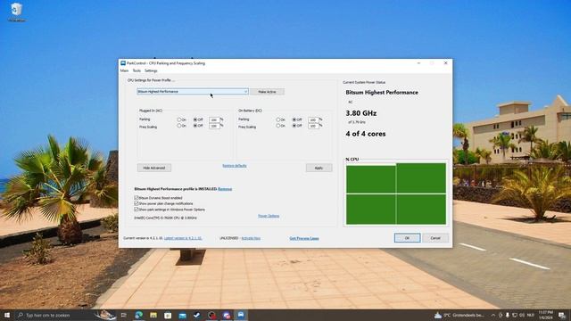Open the purple chat app in taskbar
571x321 pixels.
[227, 315]
